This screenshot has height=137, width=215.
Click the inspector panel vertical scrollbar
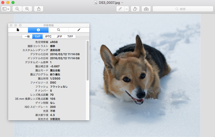tap(88, 61)
